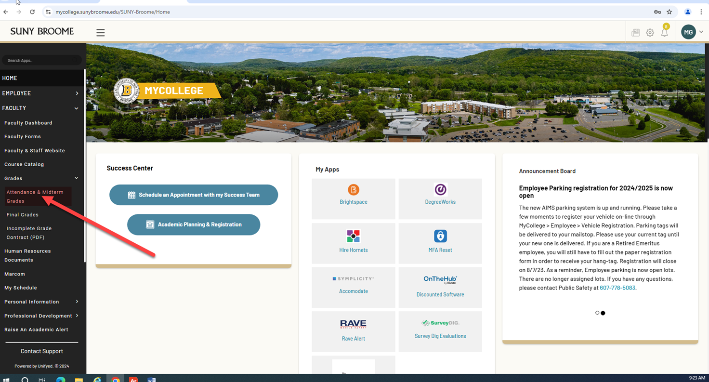Launch Survey Dig Evaluations
The height and width of the screenshot is (382, 709).
pos(440,330)
